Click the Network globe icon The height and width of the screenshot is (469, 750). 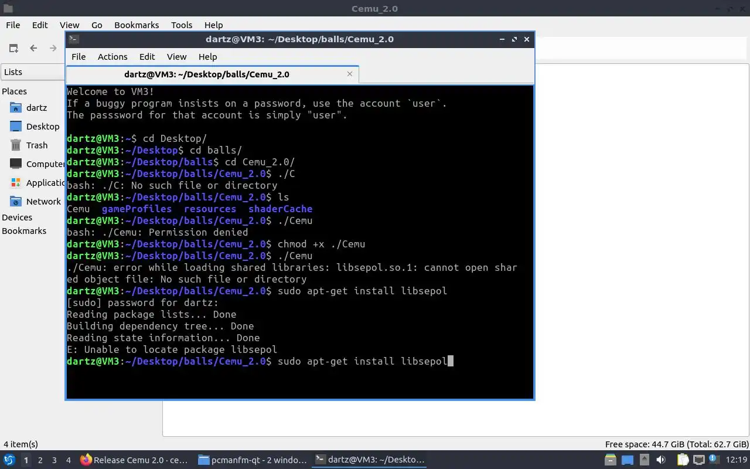coord(16,202)
